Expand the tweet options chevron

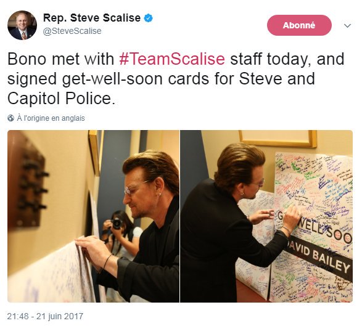click(347, 25)
